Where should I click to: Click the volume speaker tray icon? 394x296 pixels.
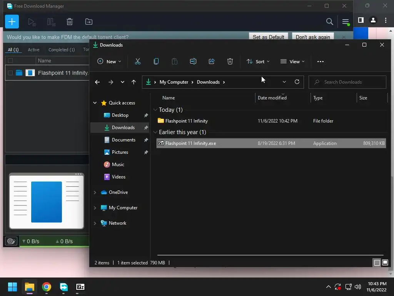tap(358, 287)
